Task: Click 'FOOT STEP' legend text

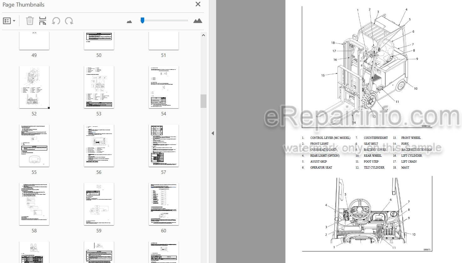Action: coord(371,162)
